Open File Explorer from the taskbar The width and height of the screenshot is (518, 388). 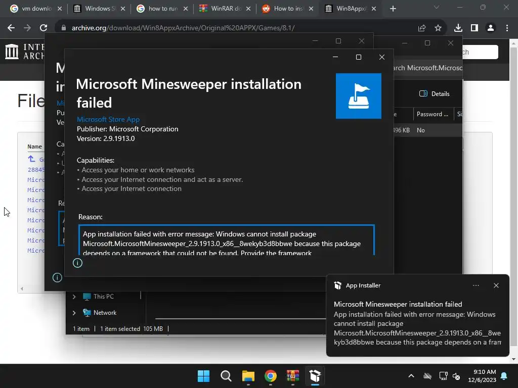[248, 376]
